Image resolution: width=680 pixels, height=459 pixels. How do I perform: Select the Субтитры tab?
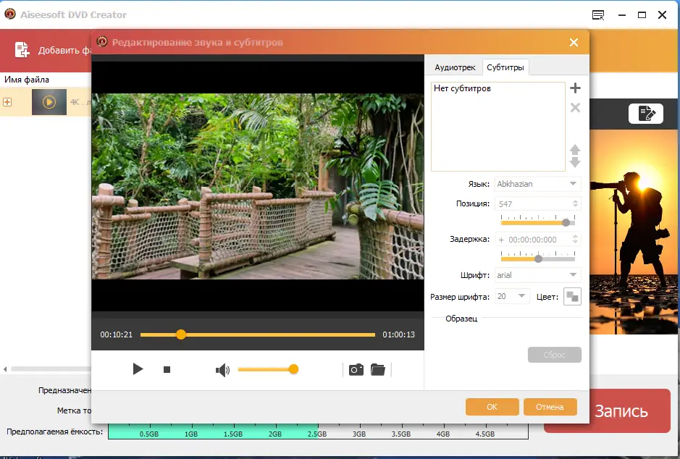pos(506,67)
